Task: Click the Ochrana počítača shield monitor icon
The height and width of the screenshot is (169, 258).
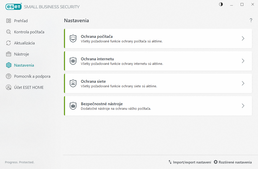Action: coord(73,39)
